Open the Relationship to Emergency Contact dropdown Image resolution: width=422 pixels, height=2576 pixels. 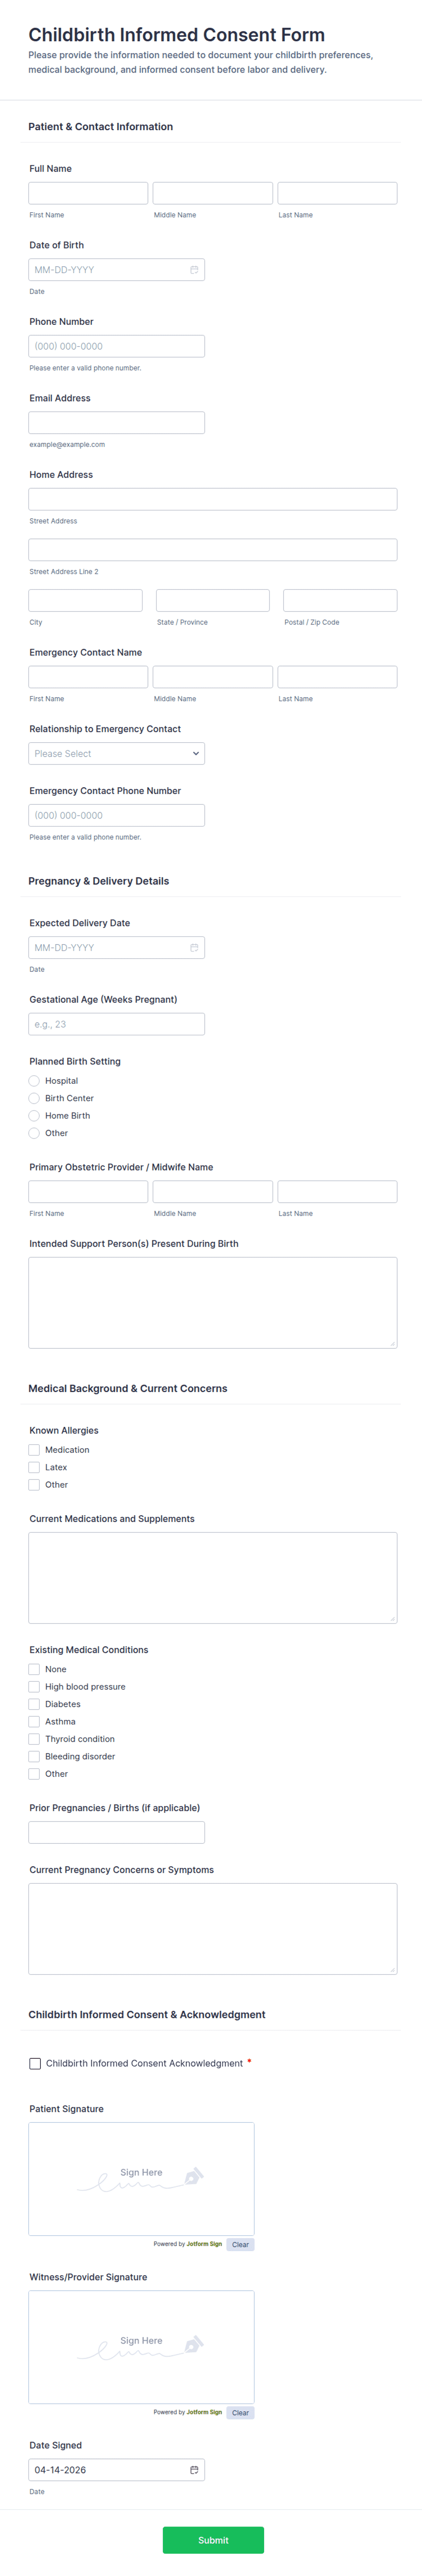pos(116,753)
